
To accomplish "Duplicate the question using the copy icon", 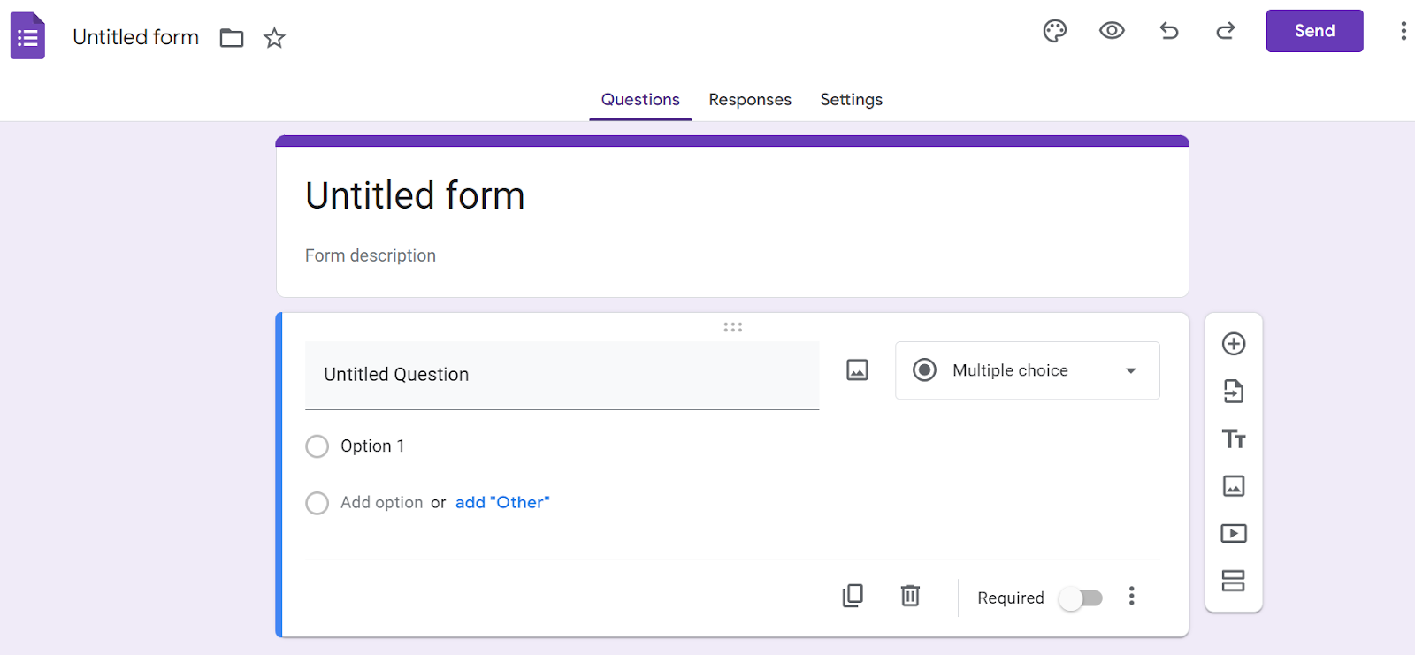I will point(852,596).
